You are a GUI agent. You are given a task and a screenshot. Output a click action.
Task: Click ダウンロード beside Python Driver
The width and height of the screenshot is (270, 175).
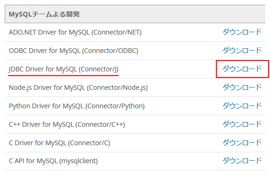(x=242, y=106)
